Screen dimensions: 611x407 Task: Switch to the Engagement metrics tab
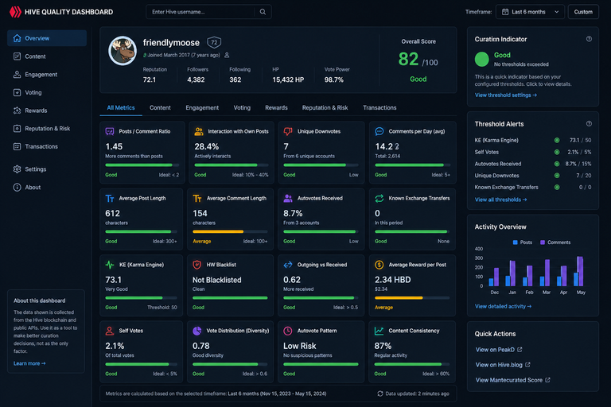pos(202,108)
